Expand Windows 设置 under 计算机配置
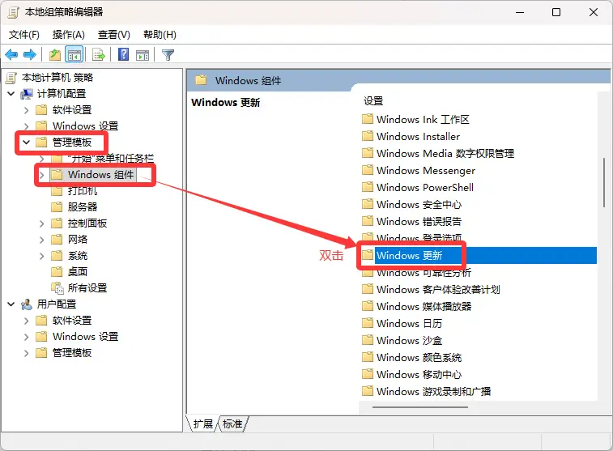This screenshot has width=613, height=451. (26, 126)
